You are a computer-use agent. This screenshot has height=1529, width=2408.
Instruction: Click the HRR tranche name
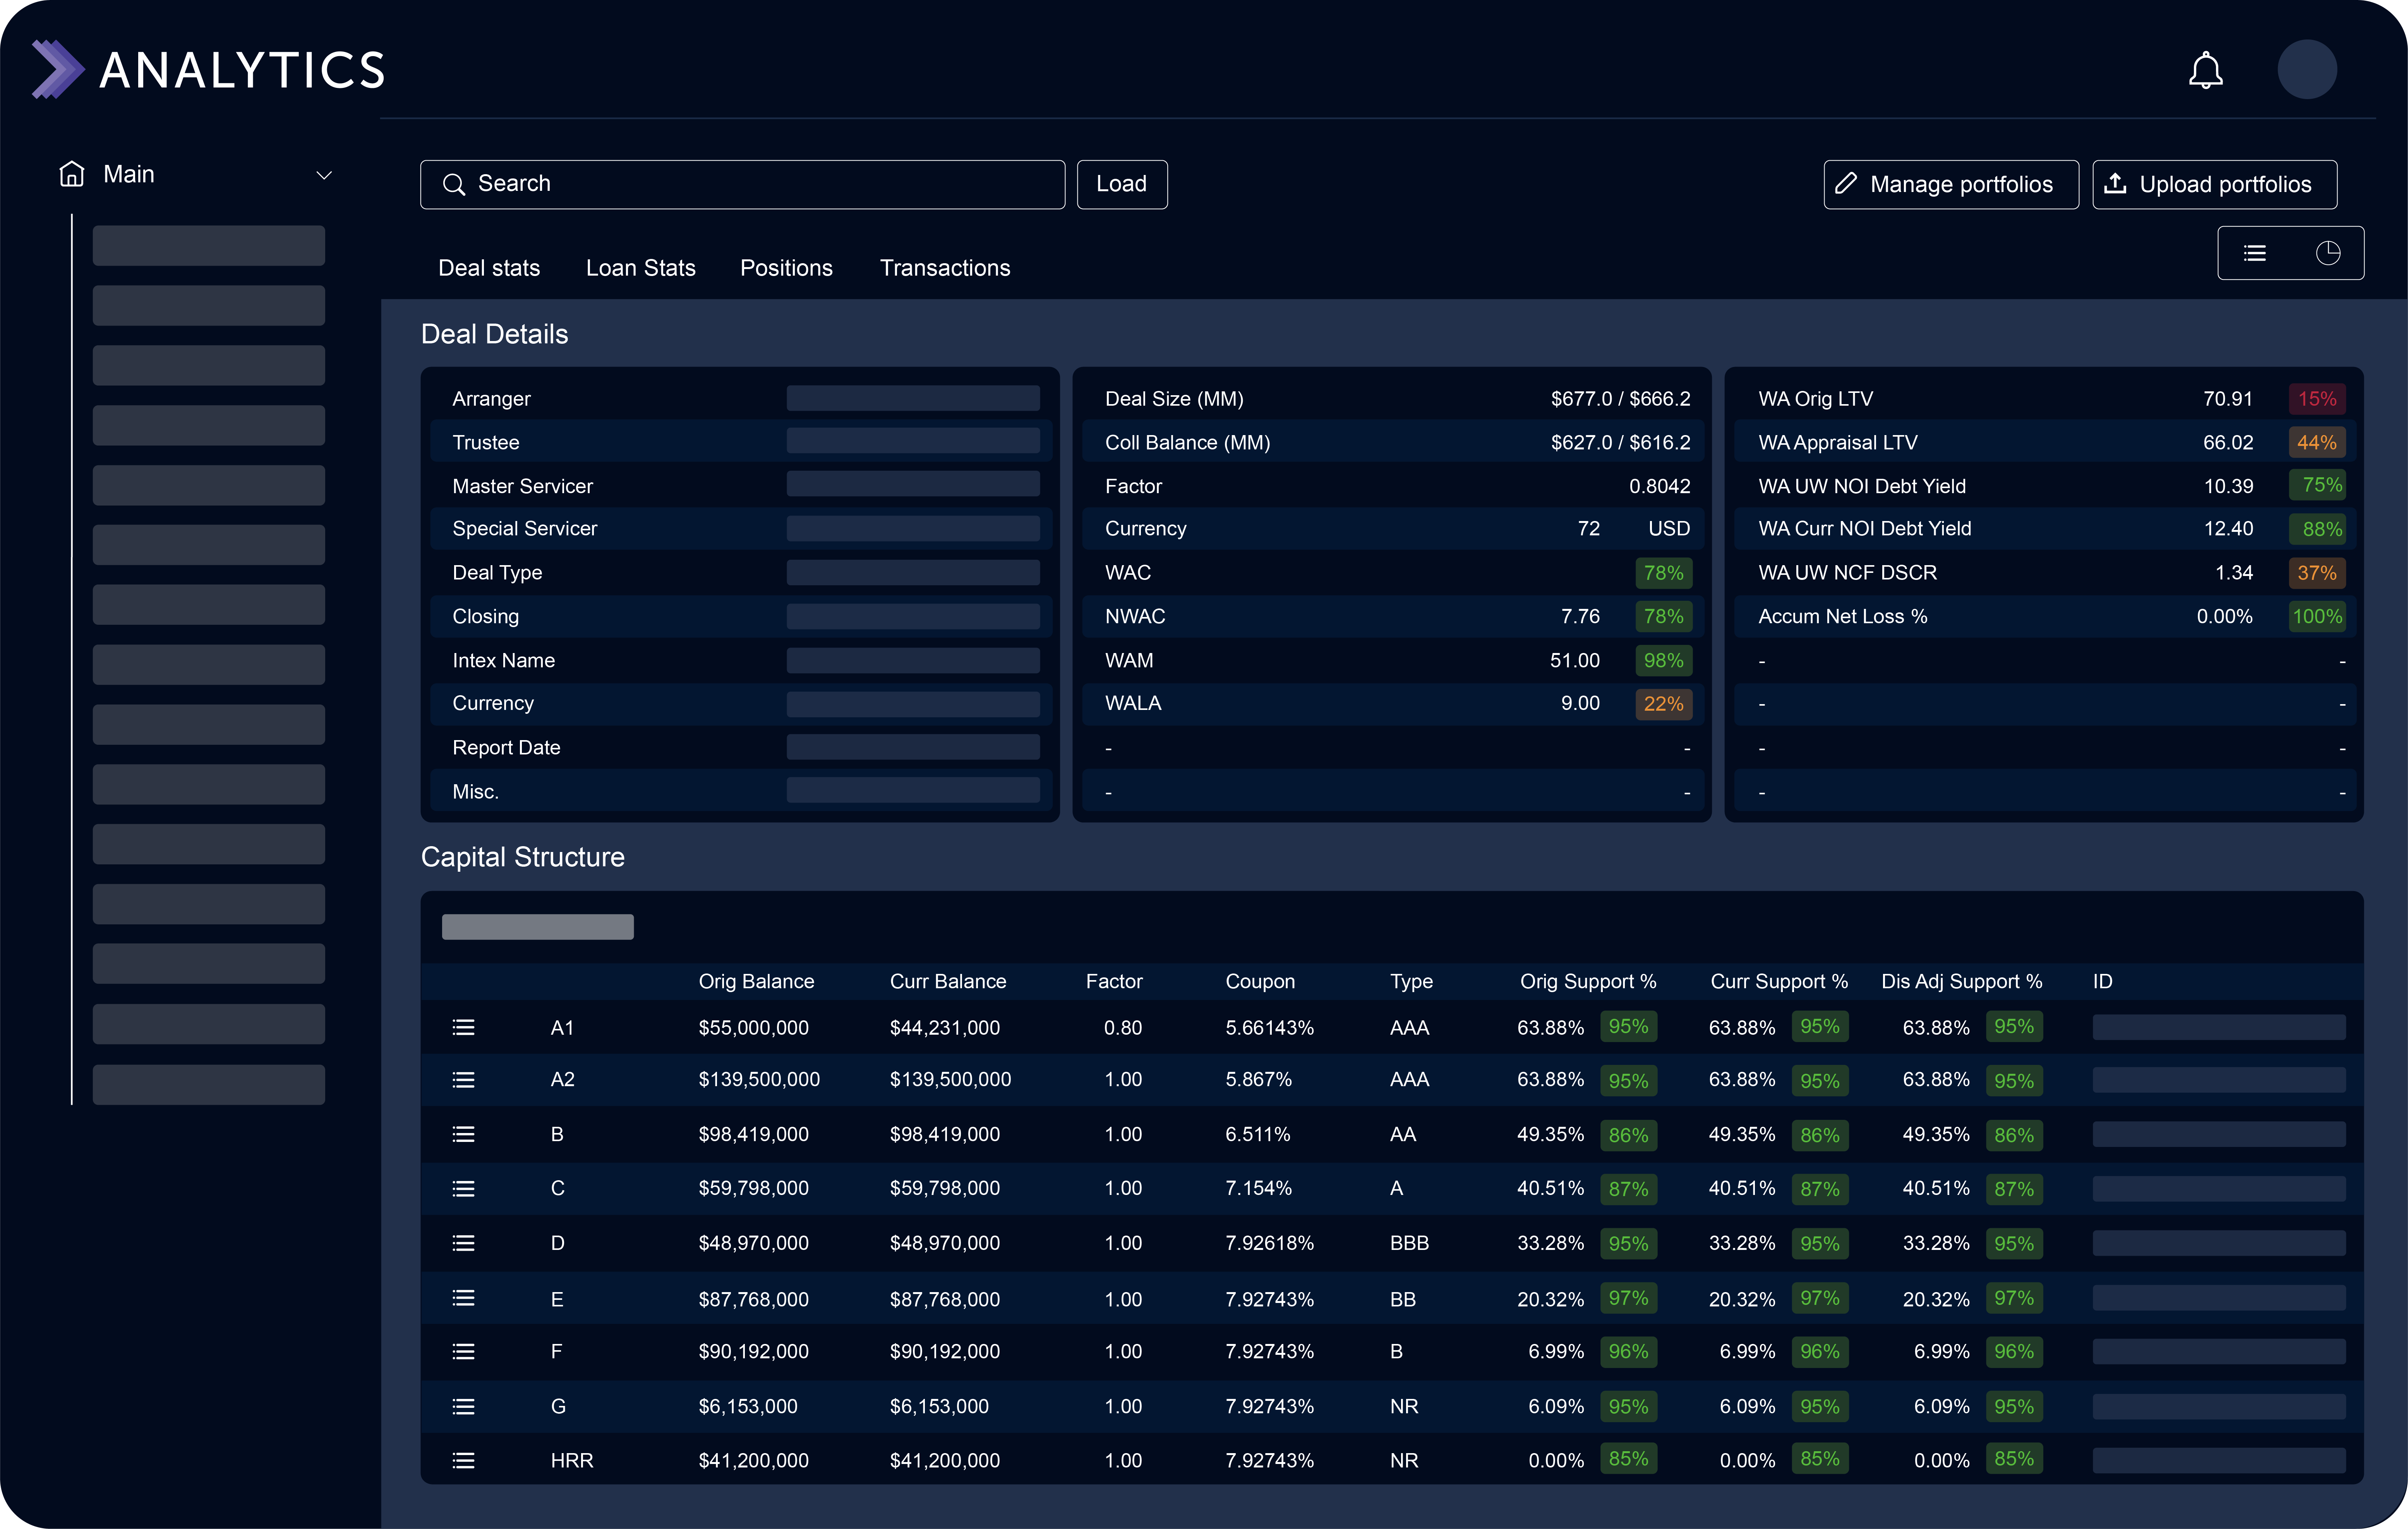point(572,1461)
